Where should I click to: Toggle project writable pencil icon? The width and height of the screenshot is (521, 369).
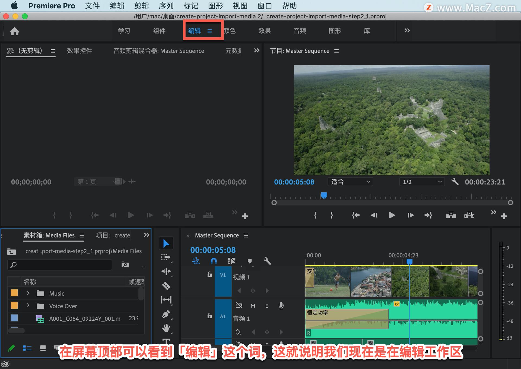coord(11,348)
